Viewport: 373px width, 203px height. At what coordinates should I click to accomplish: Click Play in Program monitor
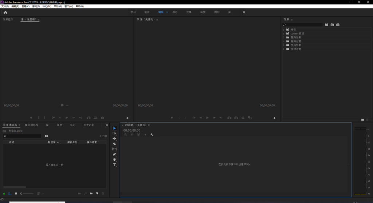(207, 118)
